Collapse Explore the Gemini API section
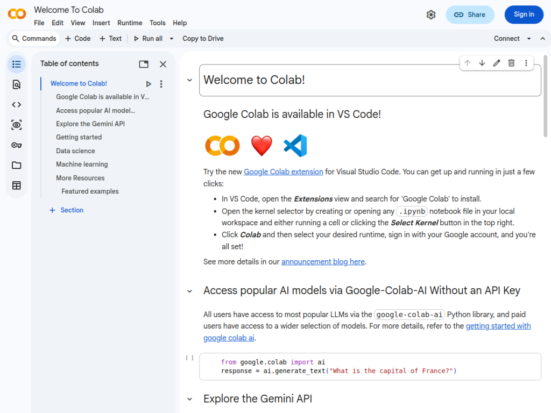This screenshot has height=413, width=551. 190,400
